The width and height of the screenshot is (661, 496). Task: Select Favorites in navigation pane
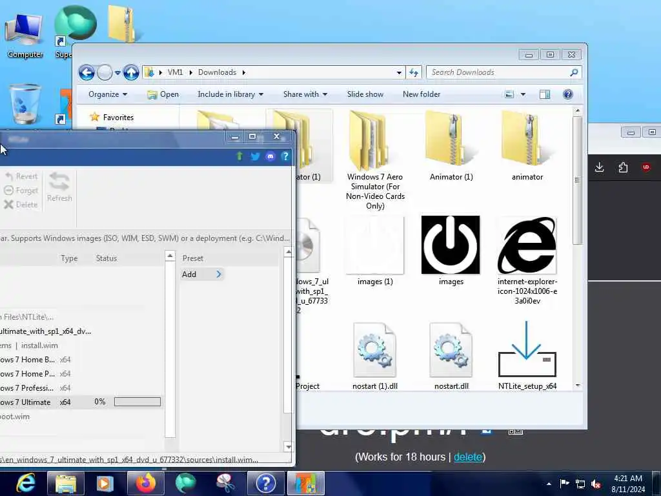click(118, 118)
